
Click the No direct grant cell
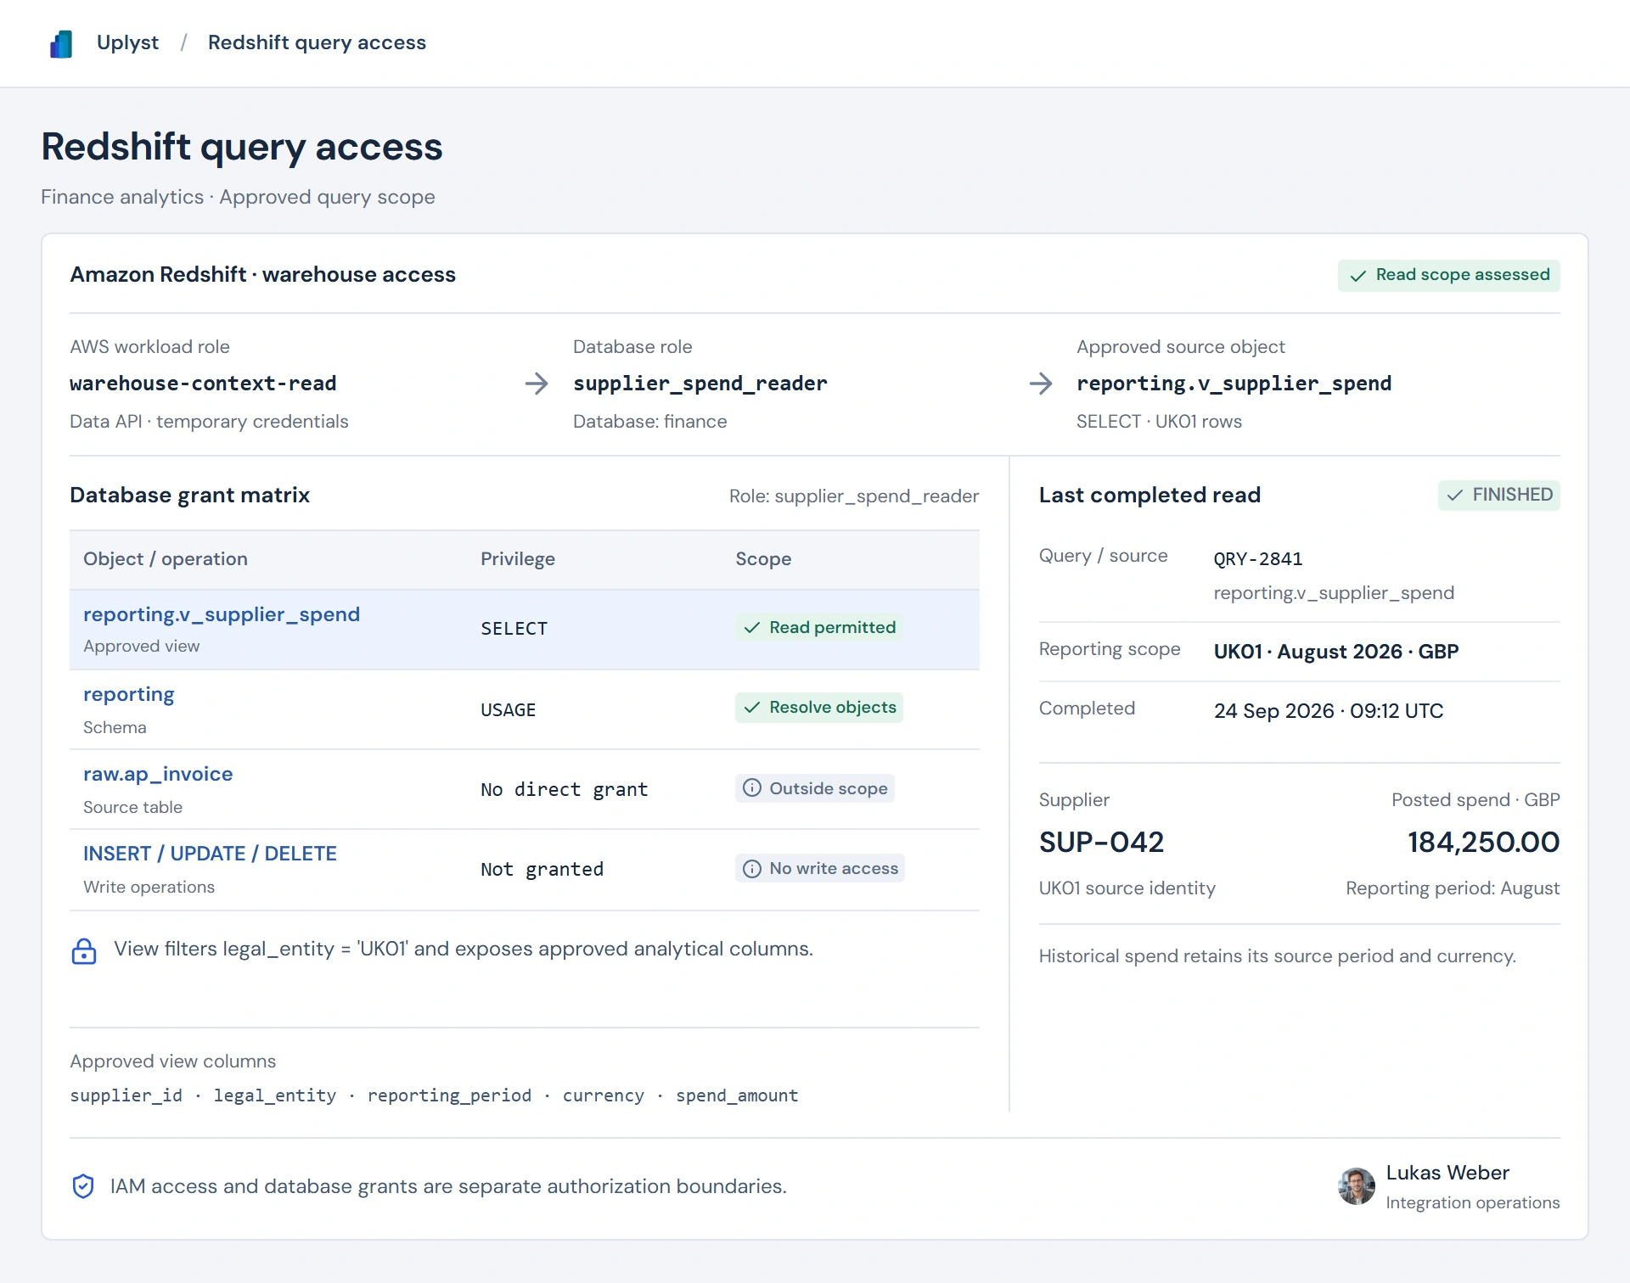[564, 790]
